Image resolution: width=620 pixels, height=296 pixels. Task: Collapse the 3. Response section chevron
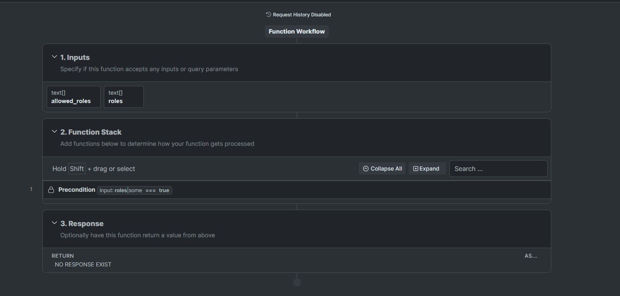[x=54, y=223]
